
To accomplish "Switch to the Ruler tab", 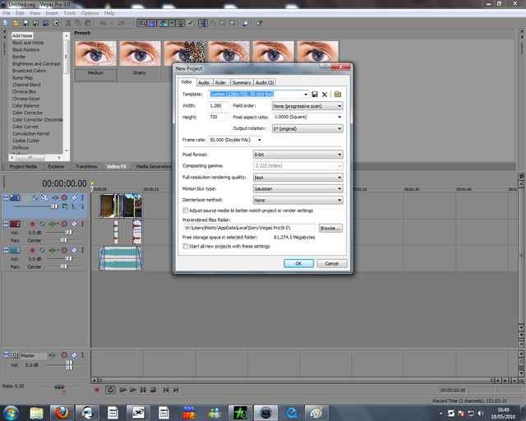I will click(x=220, y=82).
